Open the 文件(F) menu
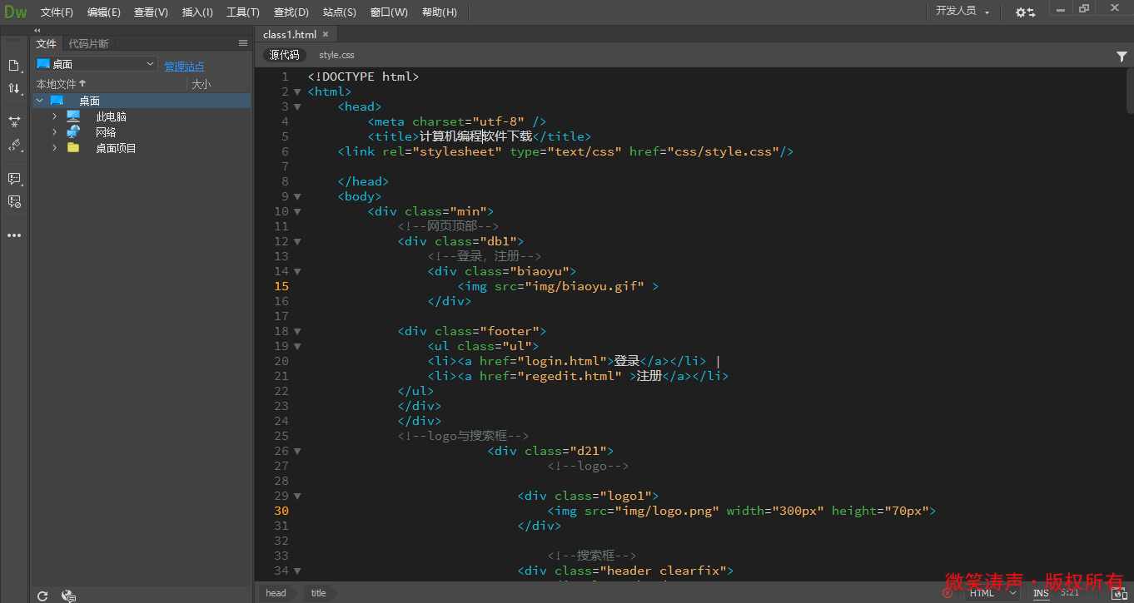The image size is (1134, 603). click(57, 12)
